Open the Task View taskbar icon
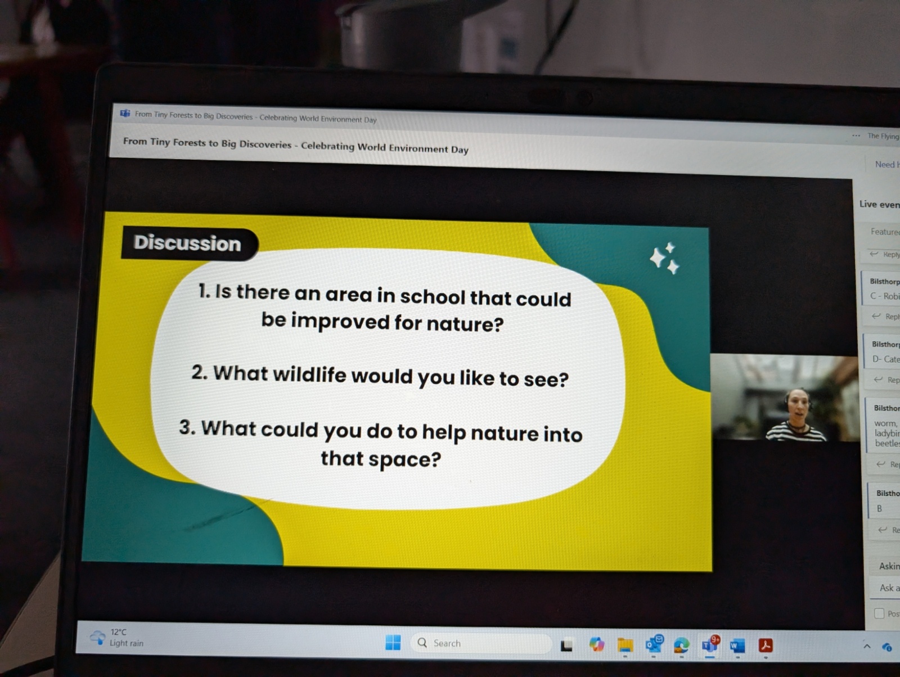This screenshot has width=900, height=677. coord(566,645)
